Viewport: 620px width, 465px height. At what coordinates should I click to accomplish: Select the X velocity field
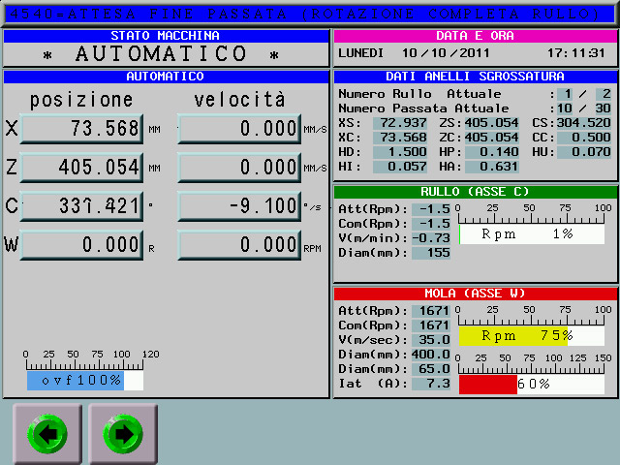pyautogui.click(x=238, y=129)
